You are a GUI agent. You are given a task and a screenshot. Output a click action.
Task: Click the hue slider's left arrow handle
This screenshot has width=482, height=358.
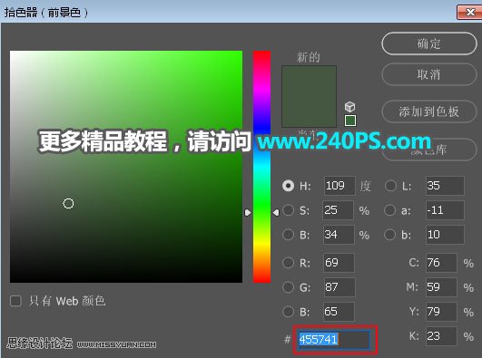coord(248,212)
